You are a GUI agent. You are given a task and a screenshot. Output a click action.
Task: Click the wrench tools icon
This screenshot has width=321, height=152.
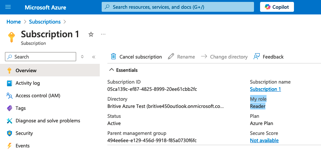tap(10, 121)
